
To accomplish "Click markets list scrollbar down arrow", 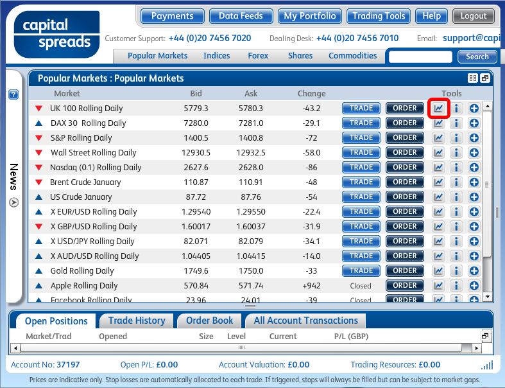I will [x=488, y=297].
